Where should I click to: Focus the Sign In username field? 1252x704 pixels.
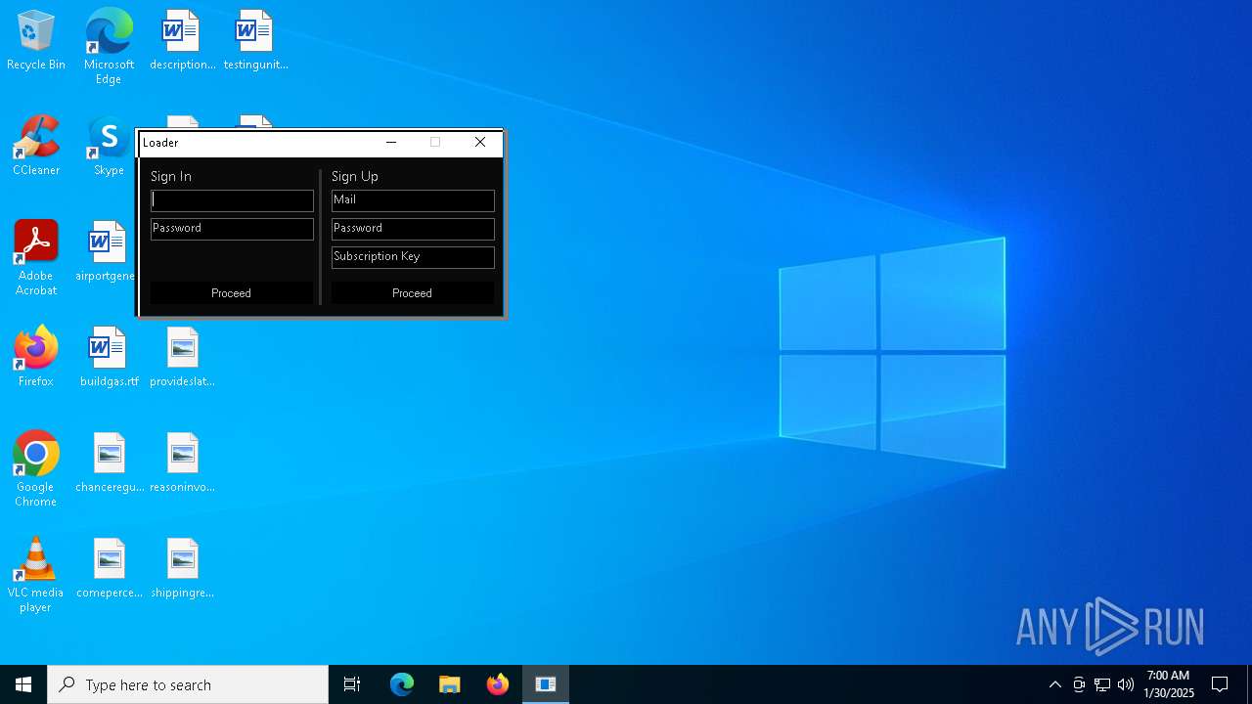232,200
